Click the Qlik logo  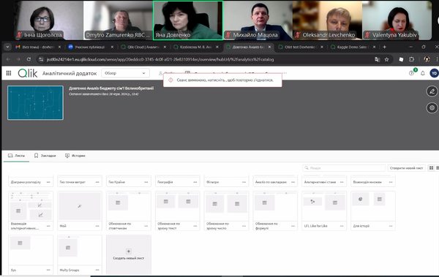click(x=28, y=73)
